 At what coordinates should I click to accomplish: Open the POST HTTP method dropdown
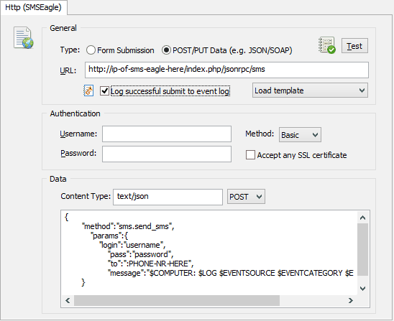[x=246, y=197]
